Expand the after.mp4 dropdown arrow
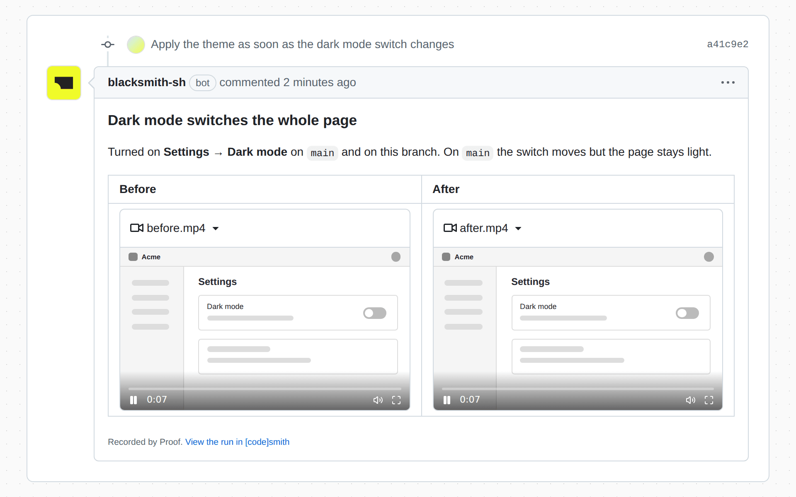The height and width of the screenshot is (497, 796). tap(518, 229)
